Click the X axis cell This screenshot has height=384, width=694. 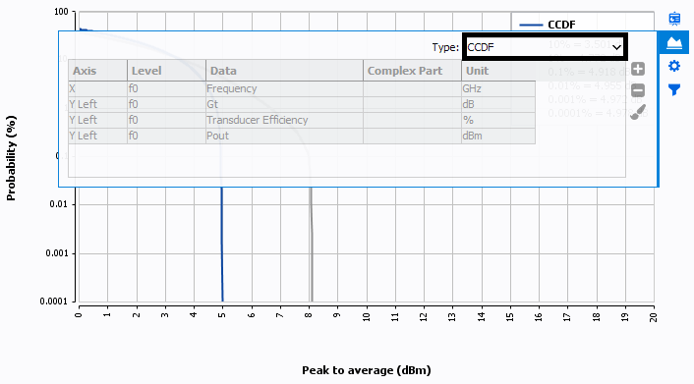98,88
